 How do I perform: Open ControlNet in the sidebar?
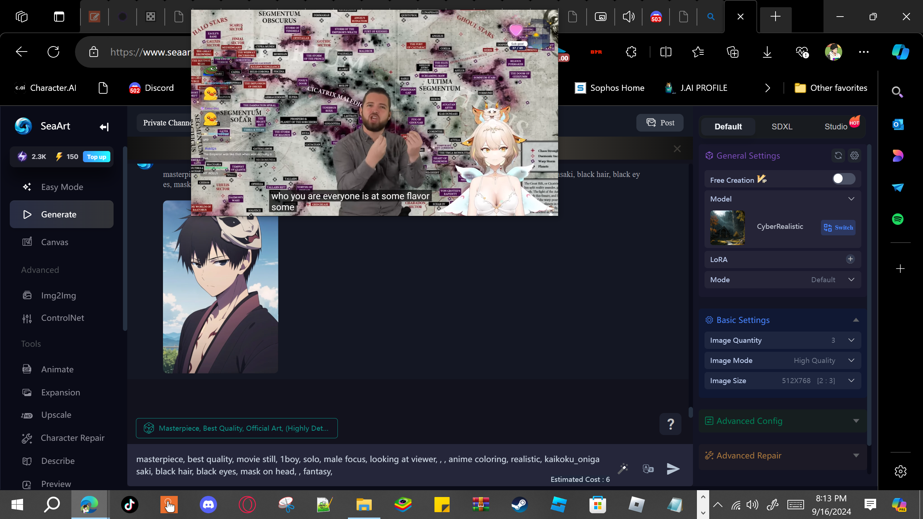point(62,318)
